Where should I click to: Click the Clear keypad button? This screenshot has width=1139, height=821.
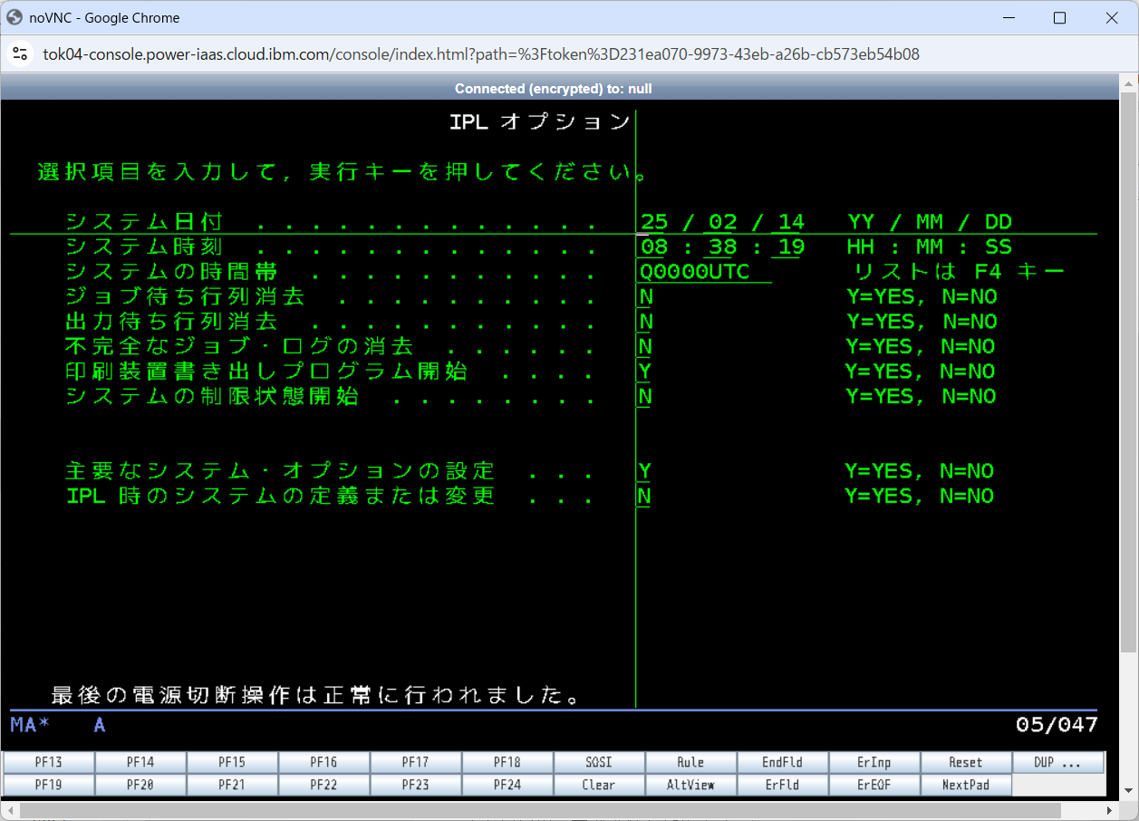click(x=599, y=785)
